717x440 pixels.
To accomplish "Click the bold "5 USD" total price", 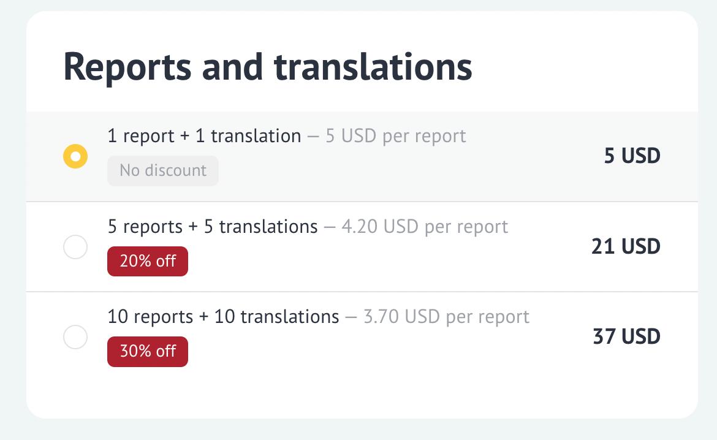I will click(632, 156).
